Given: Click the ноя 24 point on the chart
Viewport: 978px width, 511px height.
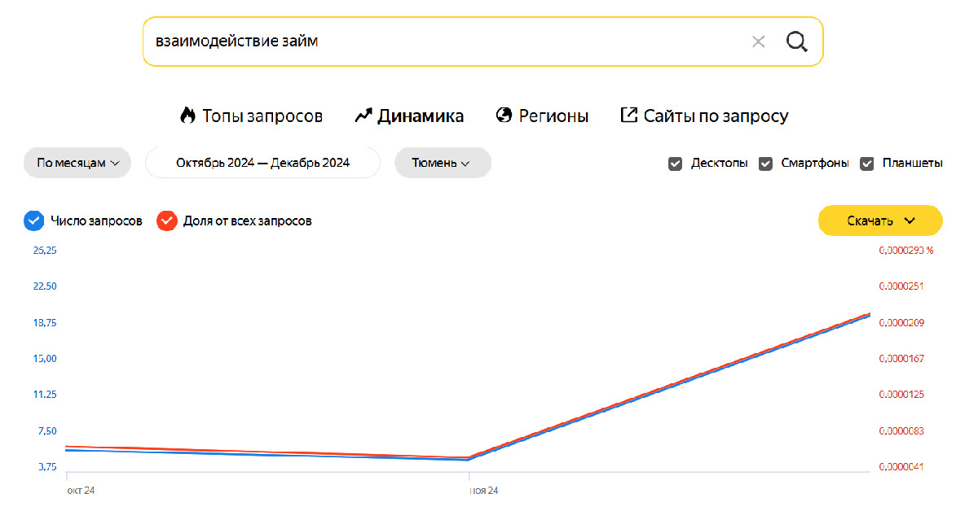Looking at the screenshot, I should [469, 459].
